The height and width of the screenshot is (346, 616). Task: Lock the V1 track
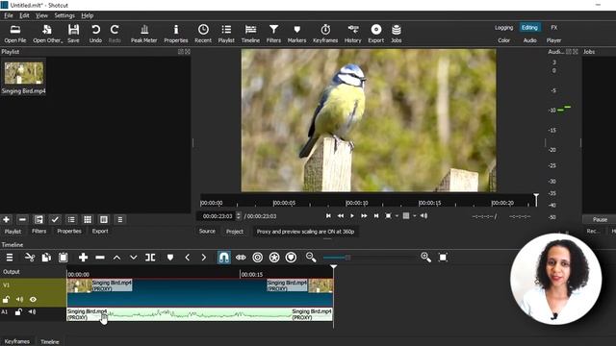[x=6, y=299]
